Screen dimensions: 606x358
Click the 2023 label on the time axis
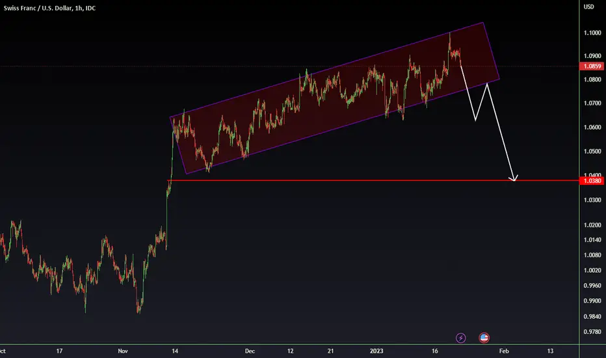tap(376, 351)
